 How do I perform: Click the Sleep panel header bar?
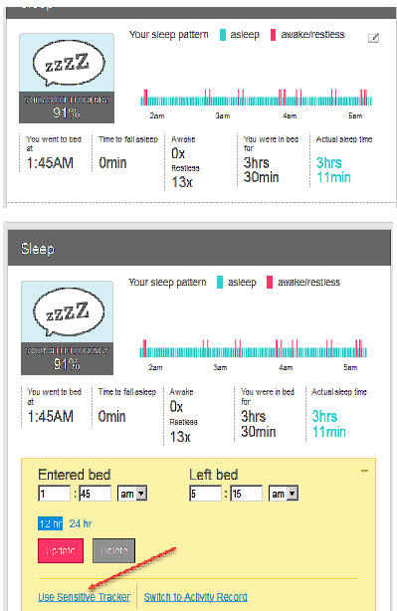tap(199, 248)
